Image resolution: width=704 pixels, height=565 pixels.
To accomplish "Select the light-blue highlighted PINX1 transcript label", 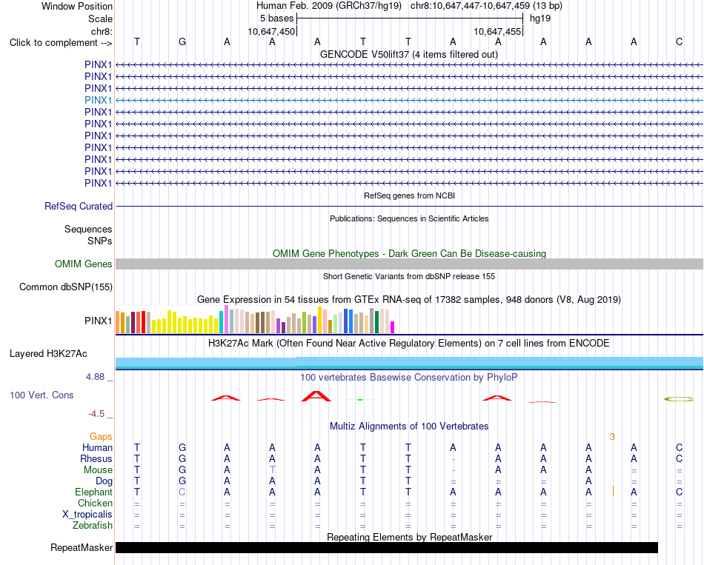I will [98, 100].
